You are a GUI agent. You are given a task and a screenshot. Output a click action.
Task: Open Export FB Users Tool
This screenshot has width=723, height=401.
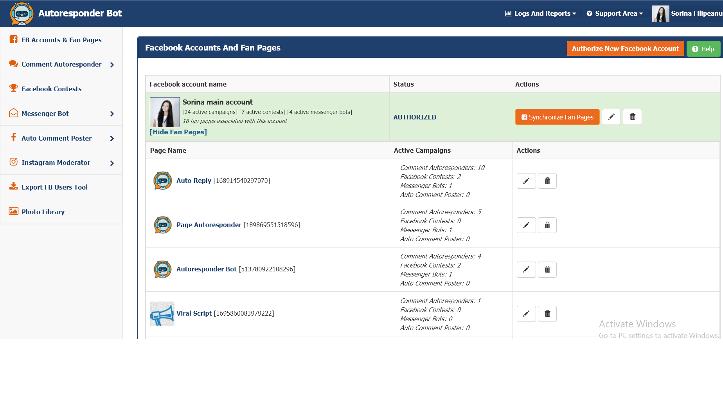pyautogui.click(x=61, y=187)
